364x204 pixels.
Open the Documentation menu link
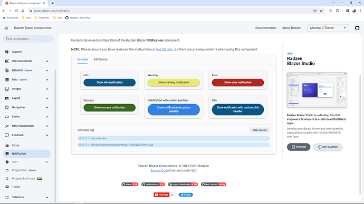(265, 28)
